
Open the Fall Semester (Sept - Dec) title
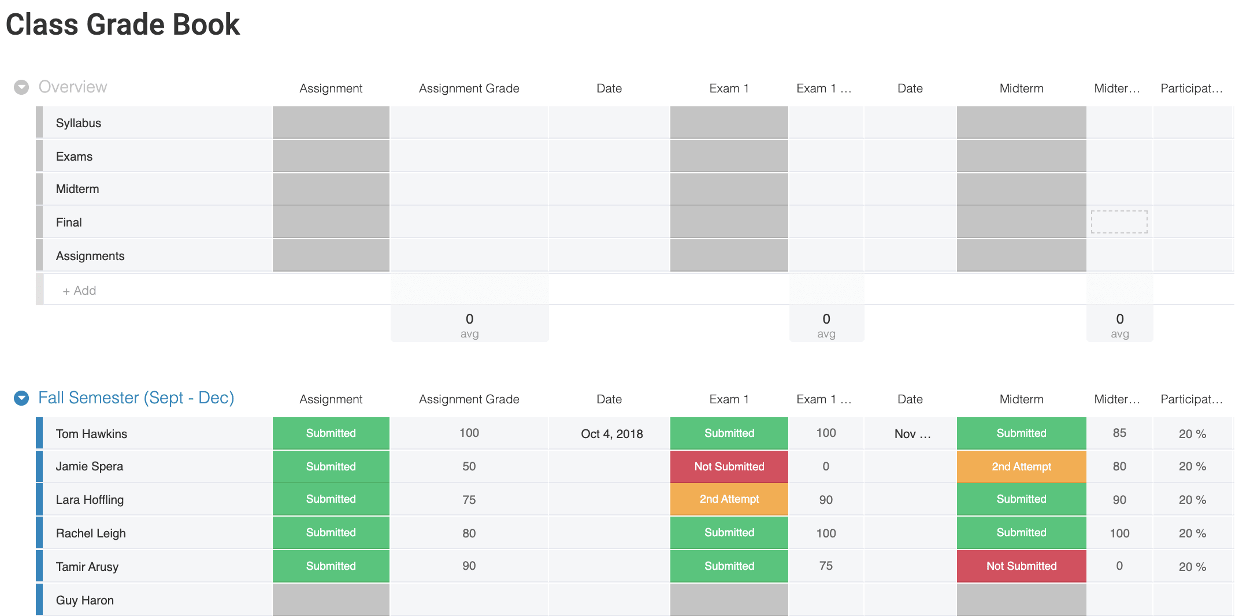click(x=136, y=398)
